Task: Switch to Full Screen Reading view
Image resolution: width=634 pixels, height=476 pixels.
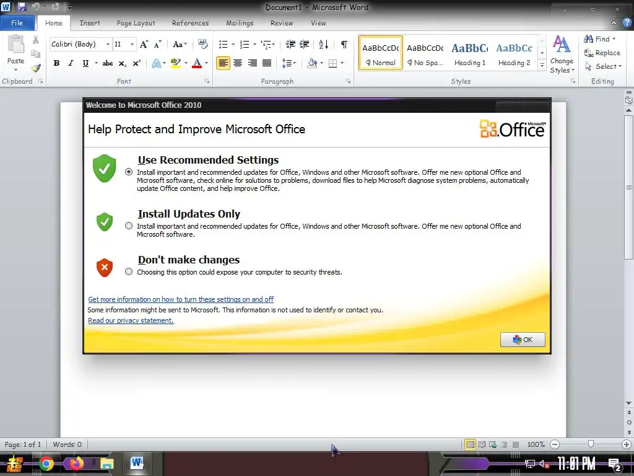Action: pyautogui.click(x=482, y=444)
